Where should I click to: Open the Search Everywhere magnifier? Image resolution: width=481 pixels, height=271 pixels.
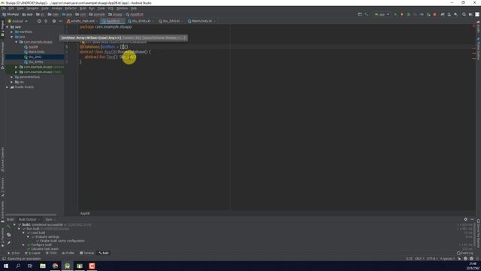[464, 14]
